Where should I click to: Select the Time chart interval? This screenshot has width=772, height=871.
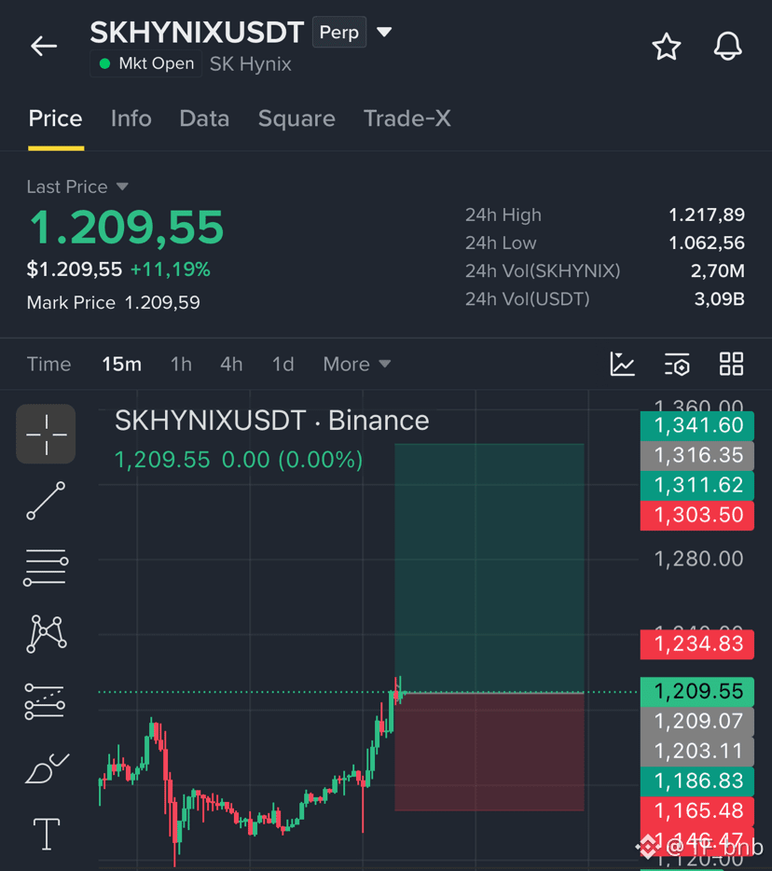coord(48,365)
